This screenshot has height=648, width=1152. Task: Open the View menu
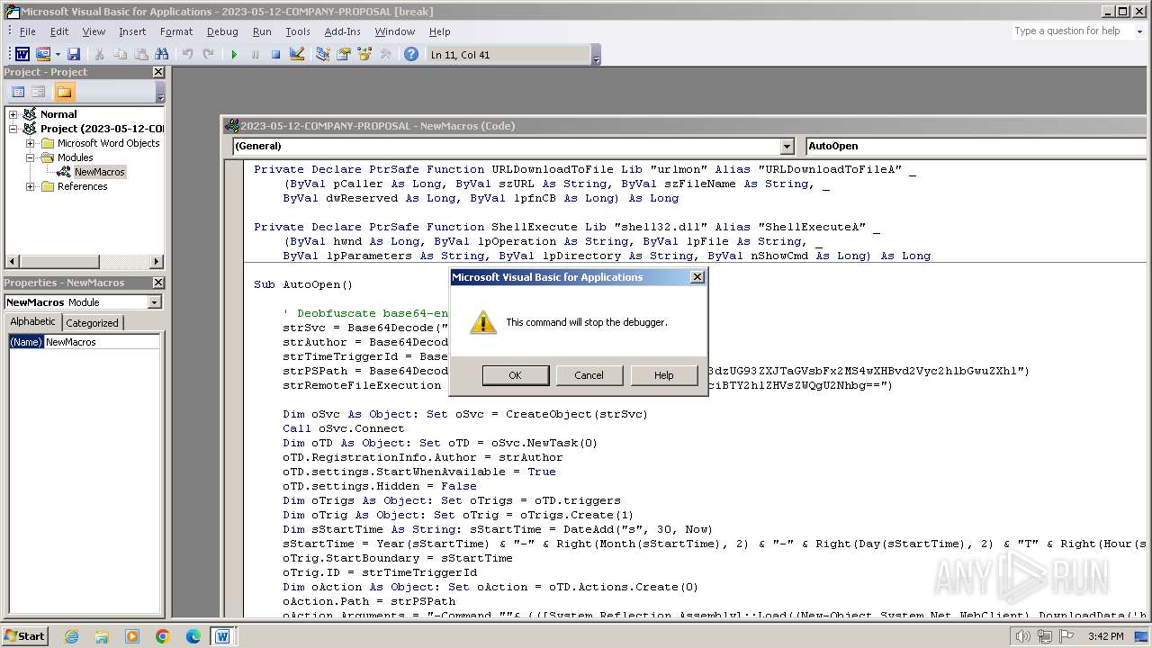click(x=94, y=31)
